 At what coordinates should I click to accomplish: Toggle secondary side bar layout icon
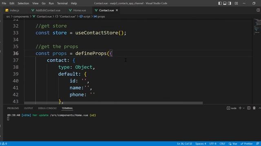230,3
